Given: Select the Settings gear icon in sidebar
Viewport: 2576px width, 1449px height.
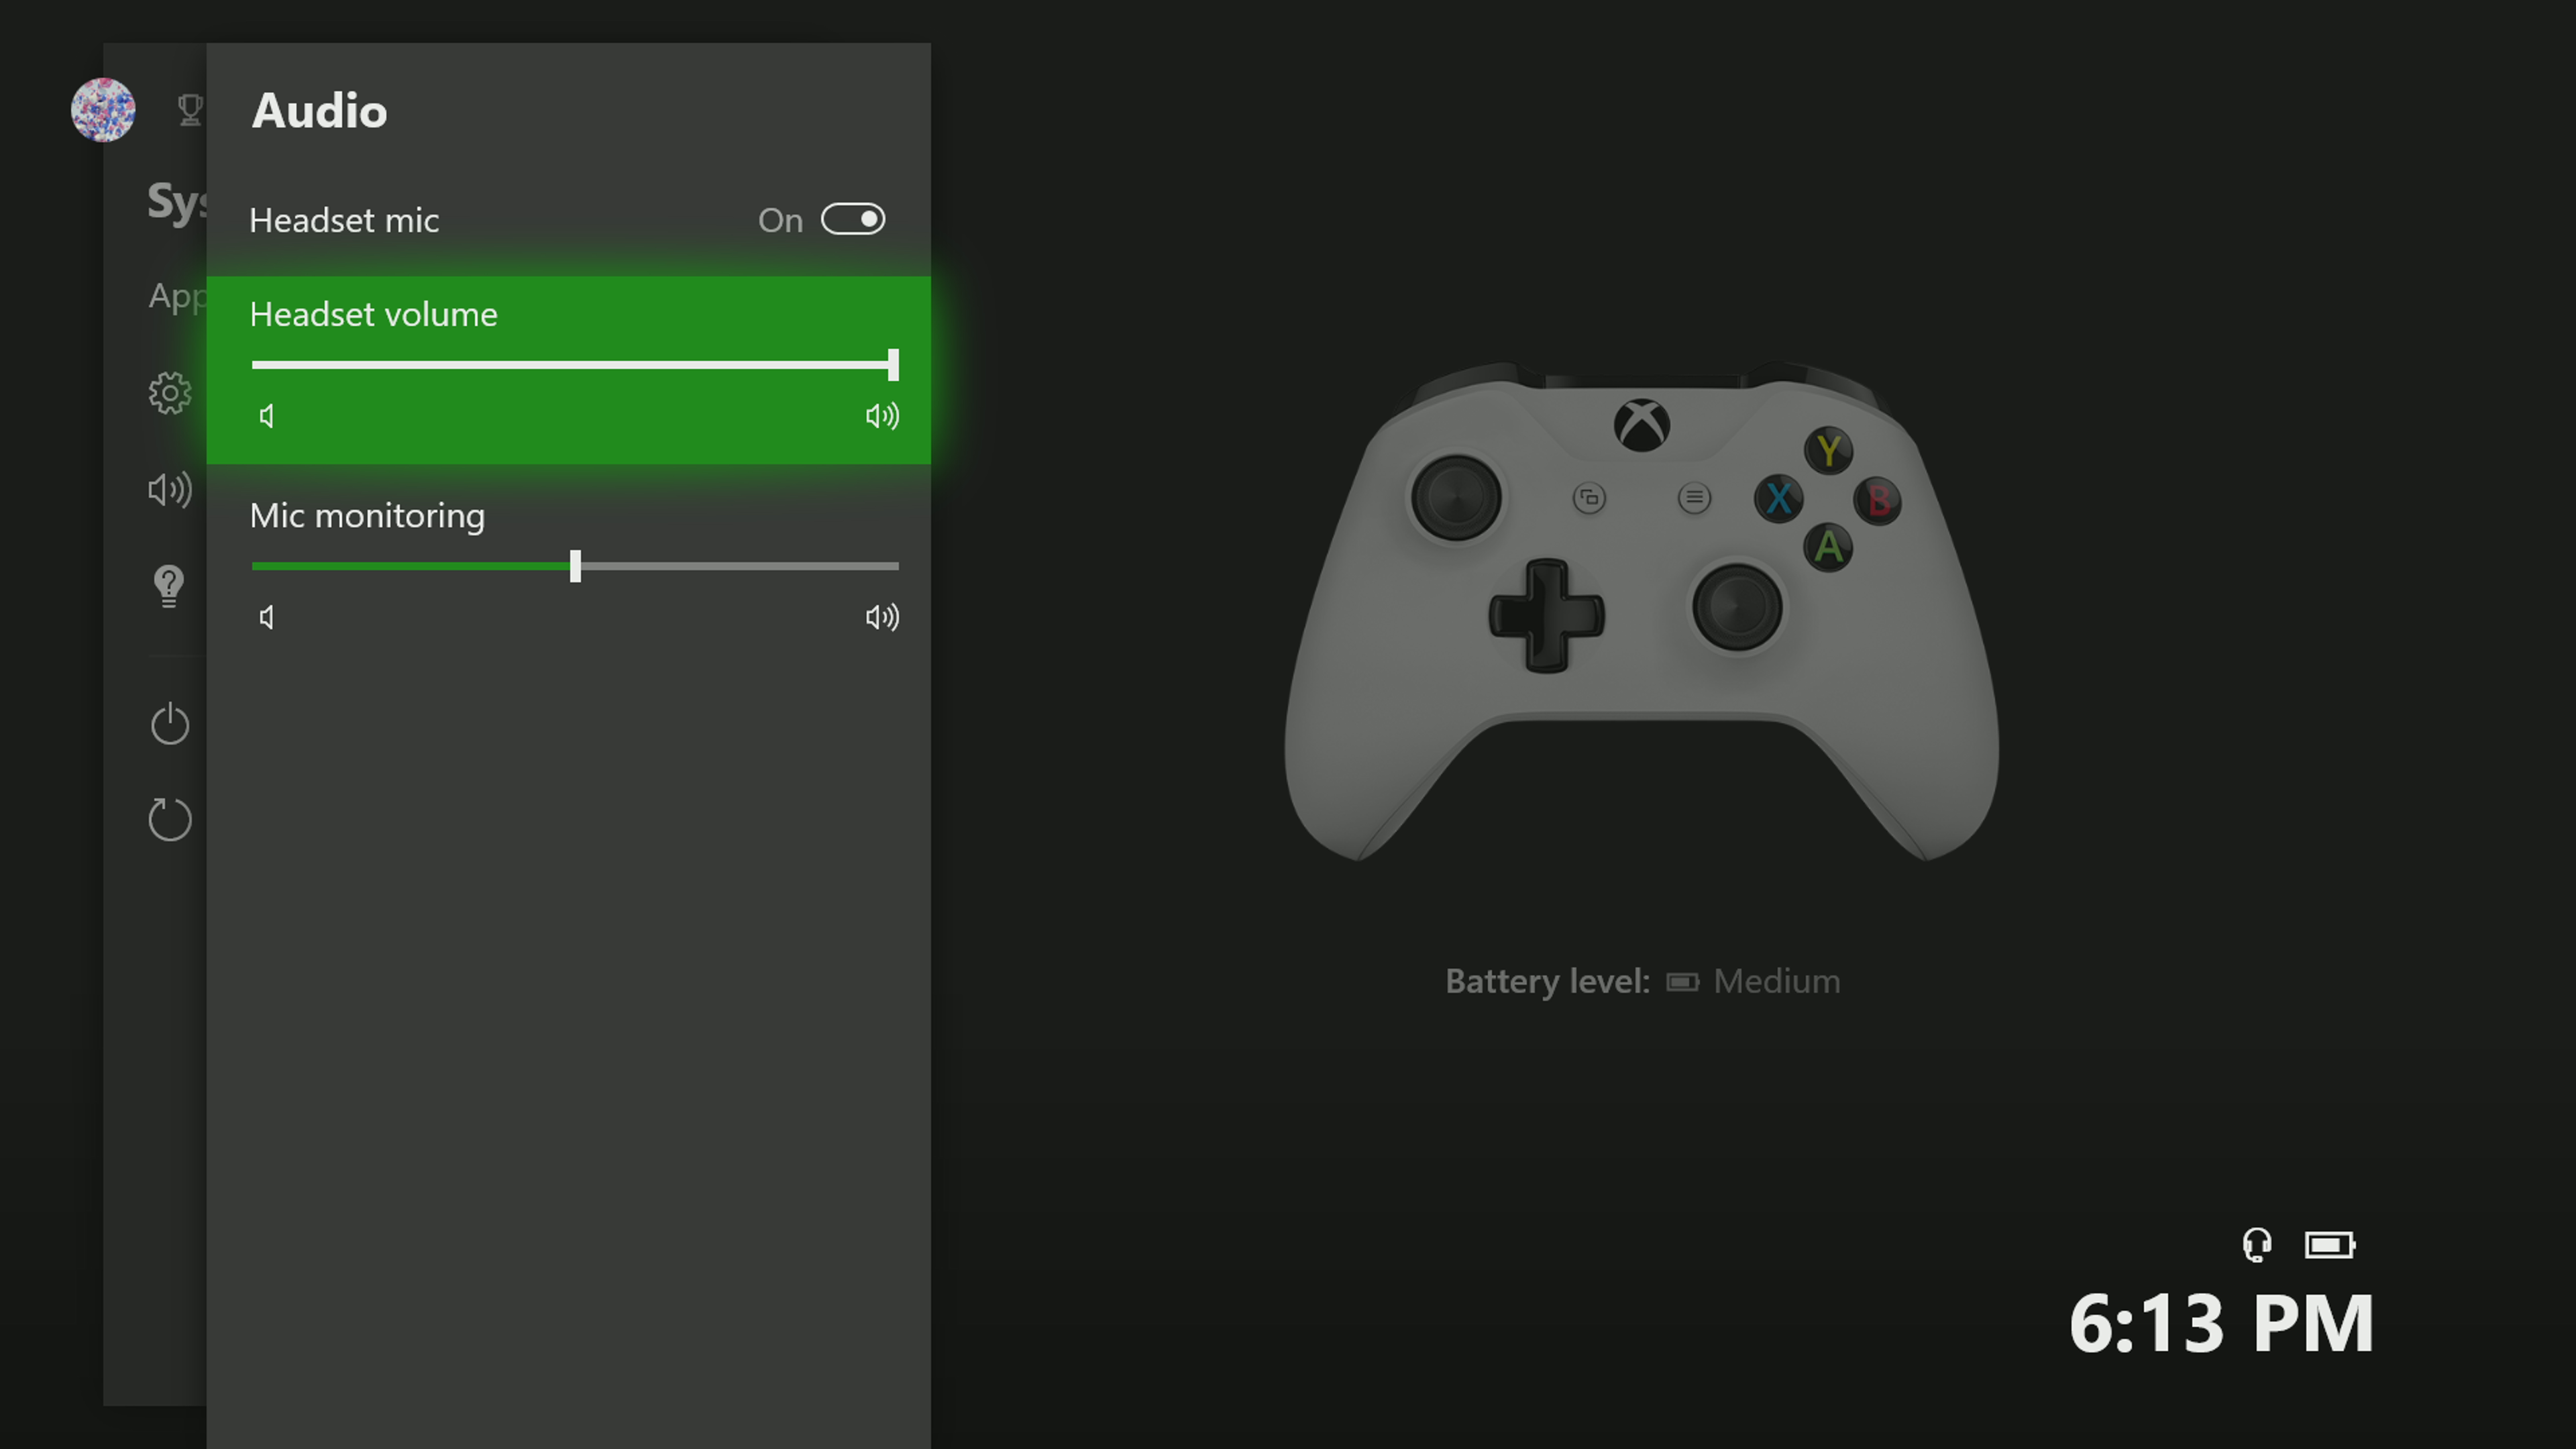Looking at the screenshot, I should (x=170, y=392).
